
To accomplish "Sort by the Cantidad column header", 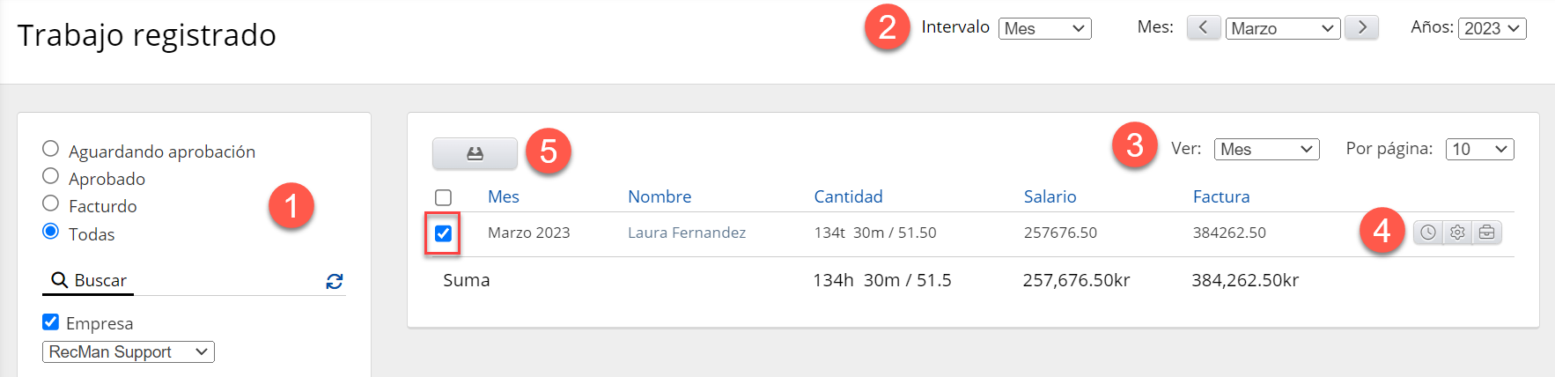I will click(x=848, y=196).
